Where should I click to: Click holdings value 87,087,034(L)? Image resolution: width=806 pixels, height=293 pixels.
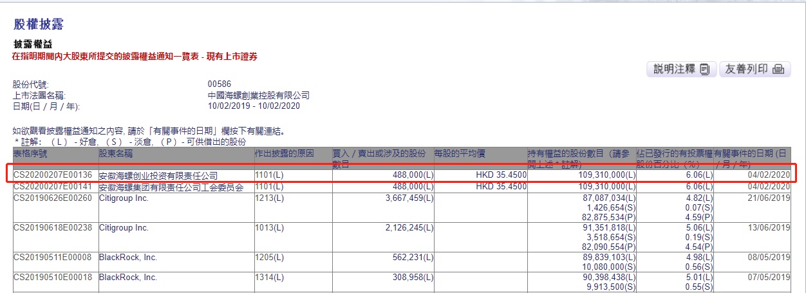[x=610, y=198]
